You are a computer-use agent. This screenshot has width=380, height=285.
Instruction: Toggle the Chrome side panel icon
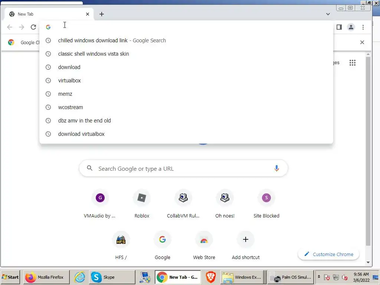click(x=339, y=27)
